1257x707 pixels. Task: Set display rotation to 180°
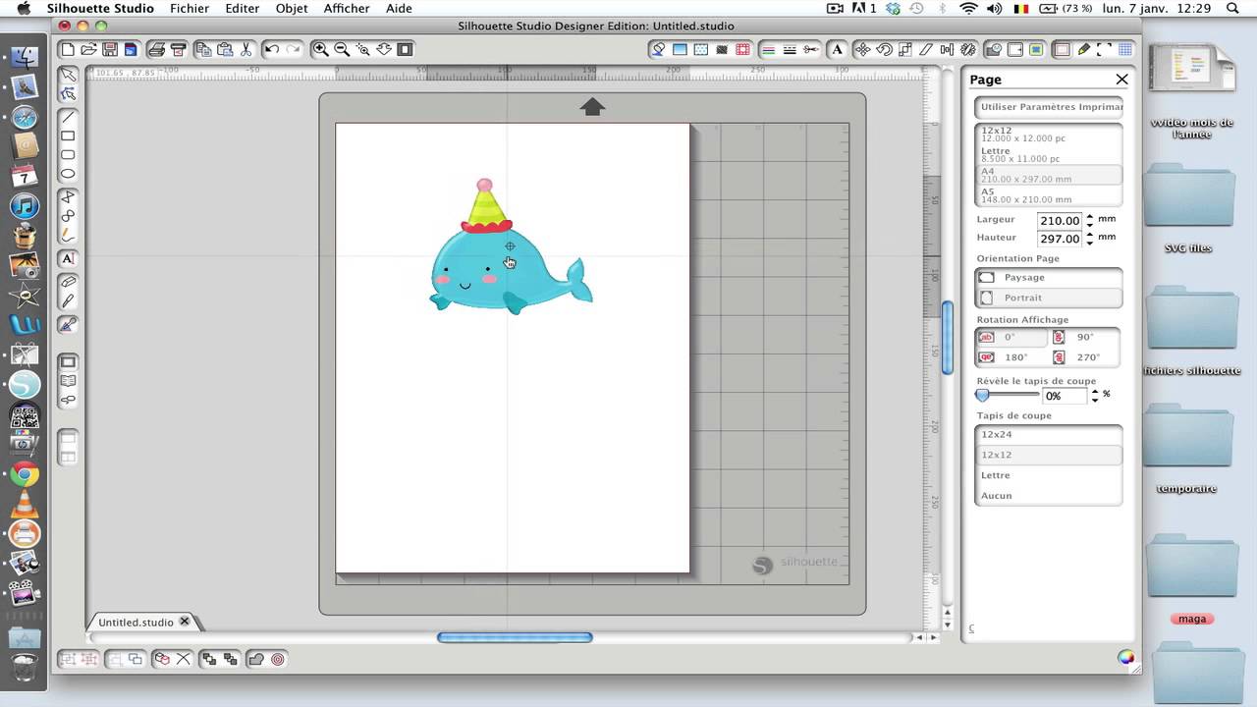click(1011, 357)
